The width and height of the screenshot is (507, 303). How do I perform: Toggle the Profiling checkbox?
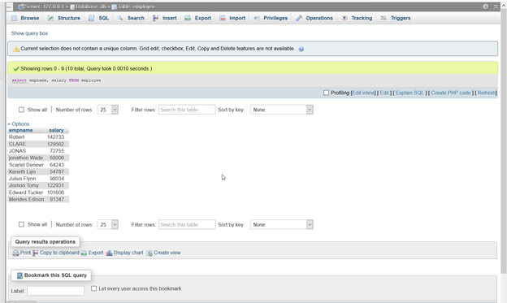[327, 93]
